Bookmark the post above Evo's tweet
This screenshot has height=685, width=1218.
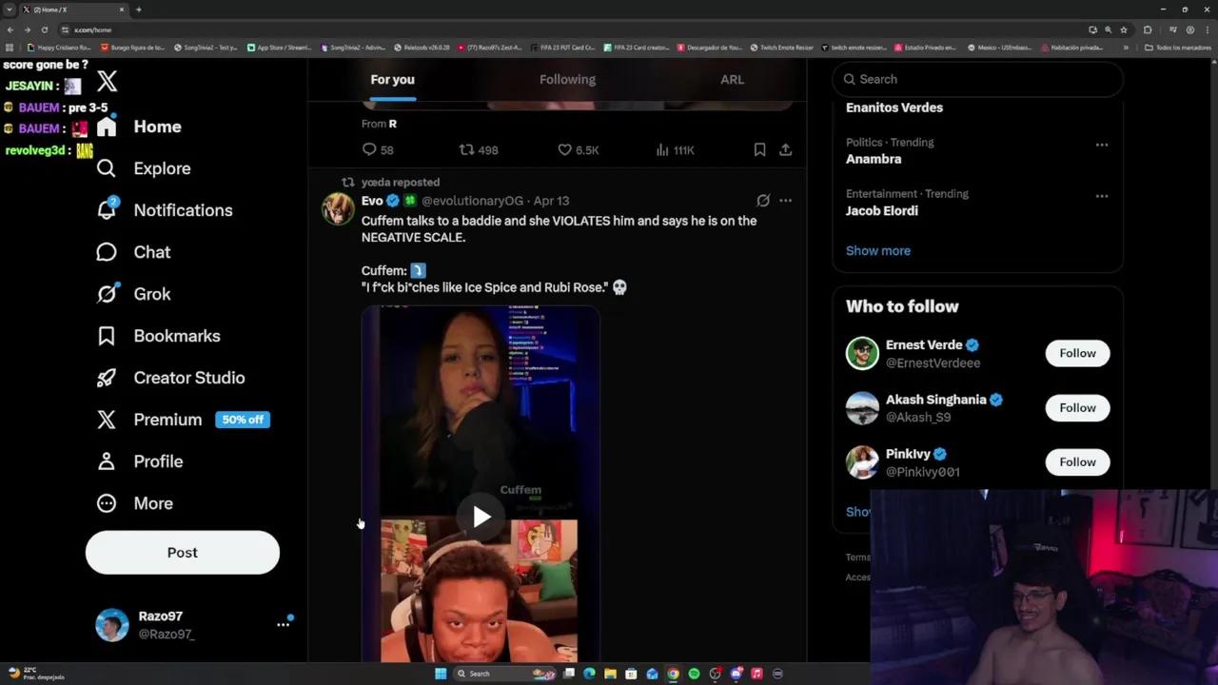coord(759,149)
